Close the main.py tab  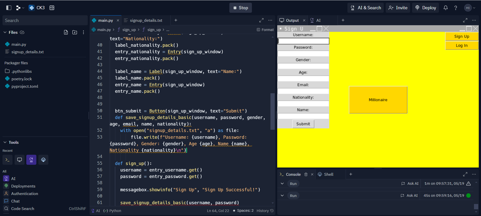click(x=118, y=20)
